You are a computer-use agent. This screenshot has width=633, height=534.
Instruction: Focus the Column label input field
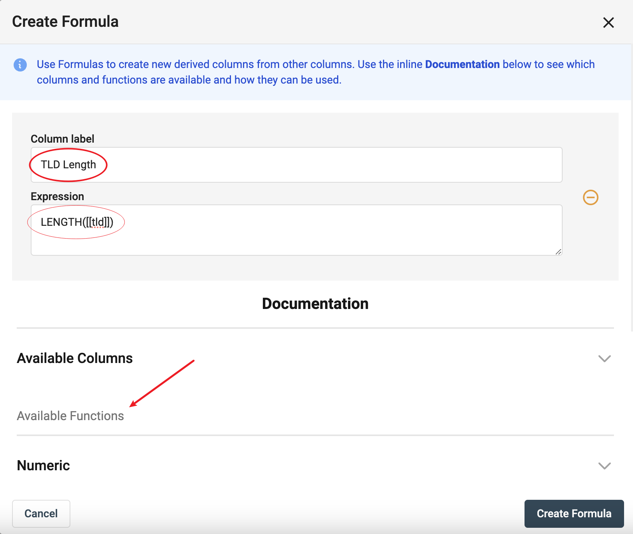coord(311,165)
